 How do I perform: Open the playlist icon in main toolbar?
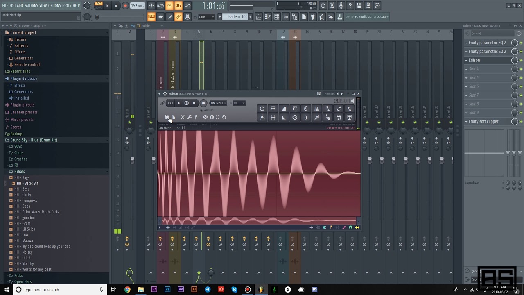tap(259, 17)
